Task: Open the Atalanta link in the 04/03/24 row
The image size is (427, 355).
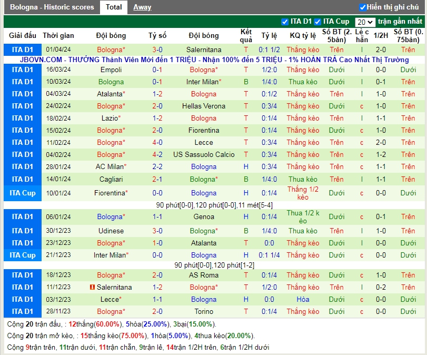Action: (x=110, y=94)
